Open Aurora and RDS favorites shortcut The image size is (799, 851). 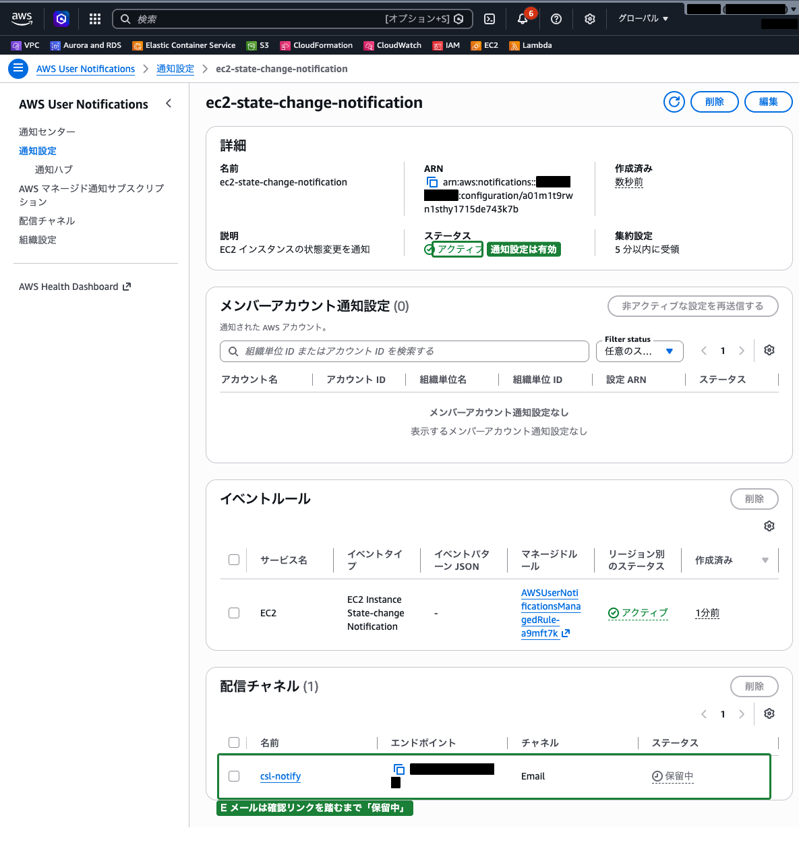[86, 45]
